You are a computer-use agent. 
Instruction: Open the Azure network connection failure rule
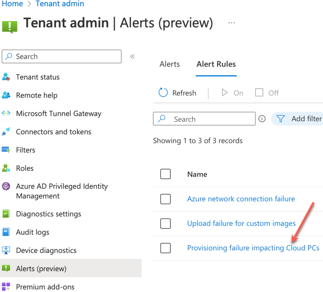pyautogui.click(x=241, y=199)
